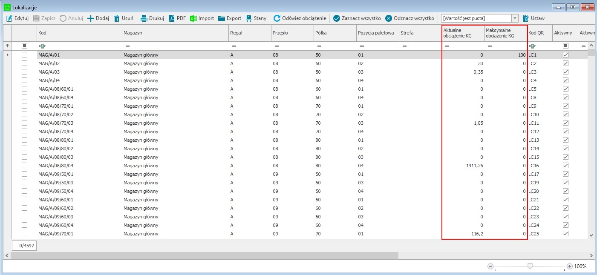Viewport: 597px width, 275px height.
Task: Sort by the Kod QR column header
Action: click(x=539, y=33)
